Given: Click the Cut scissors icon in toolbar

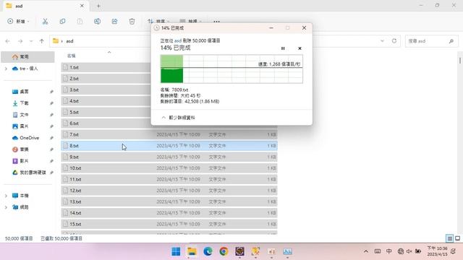Looking at the screenshot, I should point(45,21).
